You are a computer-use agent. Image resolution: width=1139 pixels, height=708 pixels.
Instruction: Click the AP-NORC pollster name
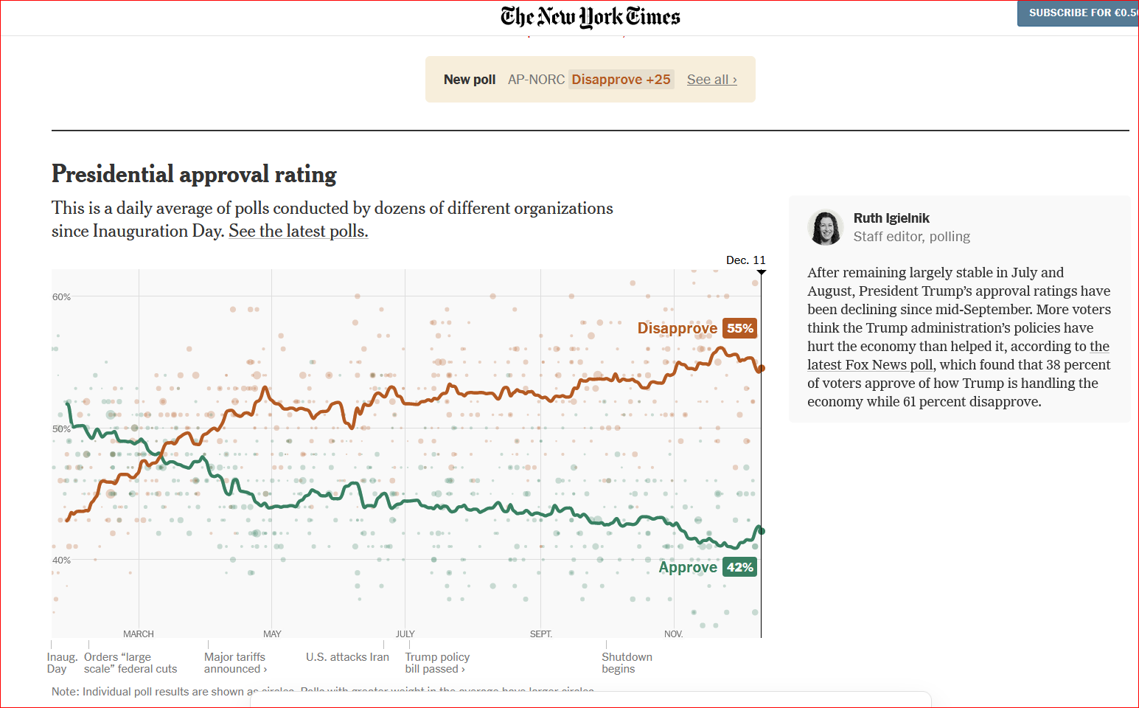(x=536, y=80)
